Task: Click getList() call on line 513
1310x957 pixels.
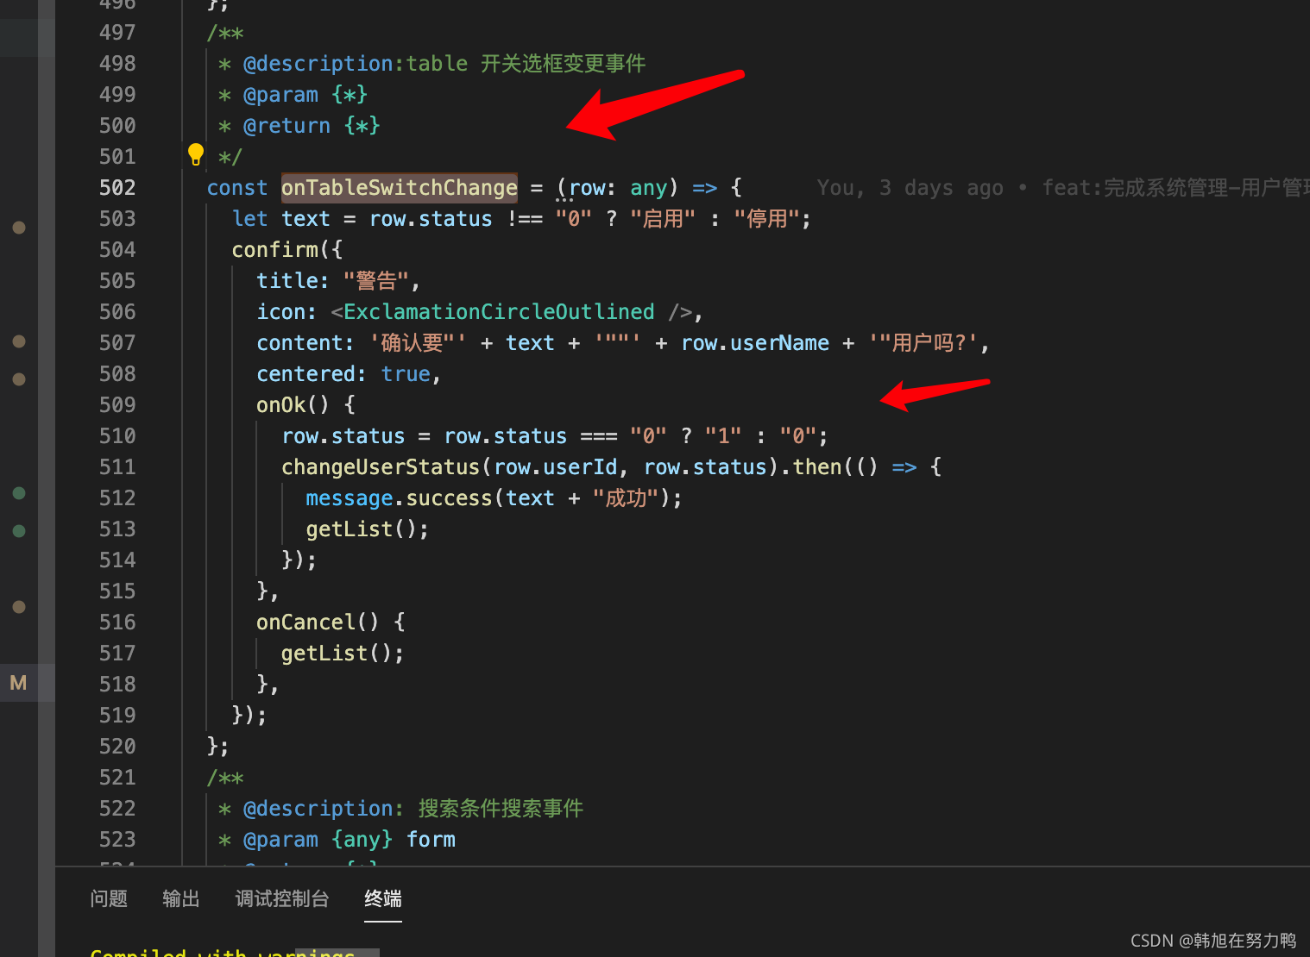Action: coord(362,529)
